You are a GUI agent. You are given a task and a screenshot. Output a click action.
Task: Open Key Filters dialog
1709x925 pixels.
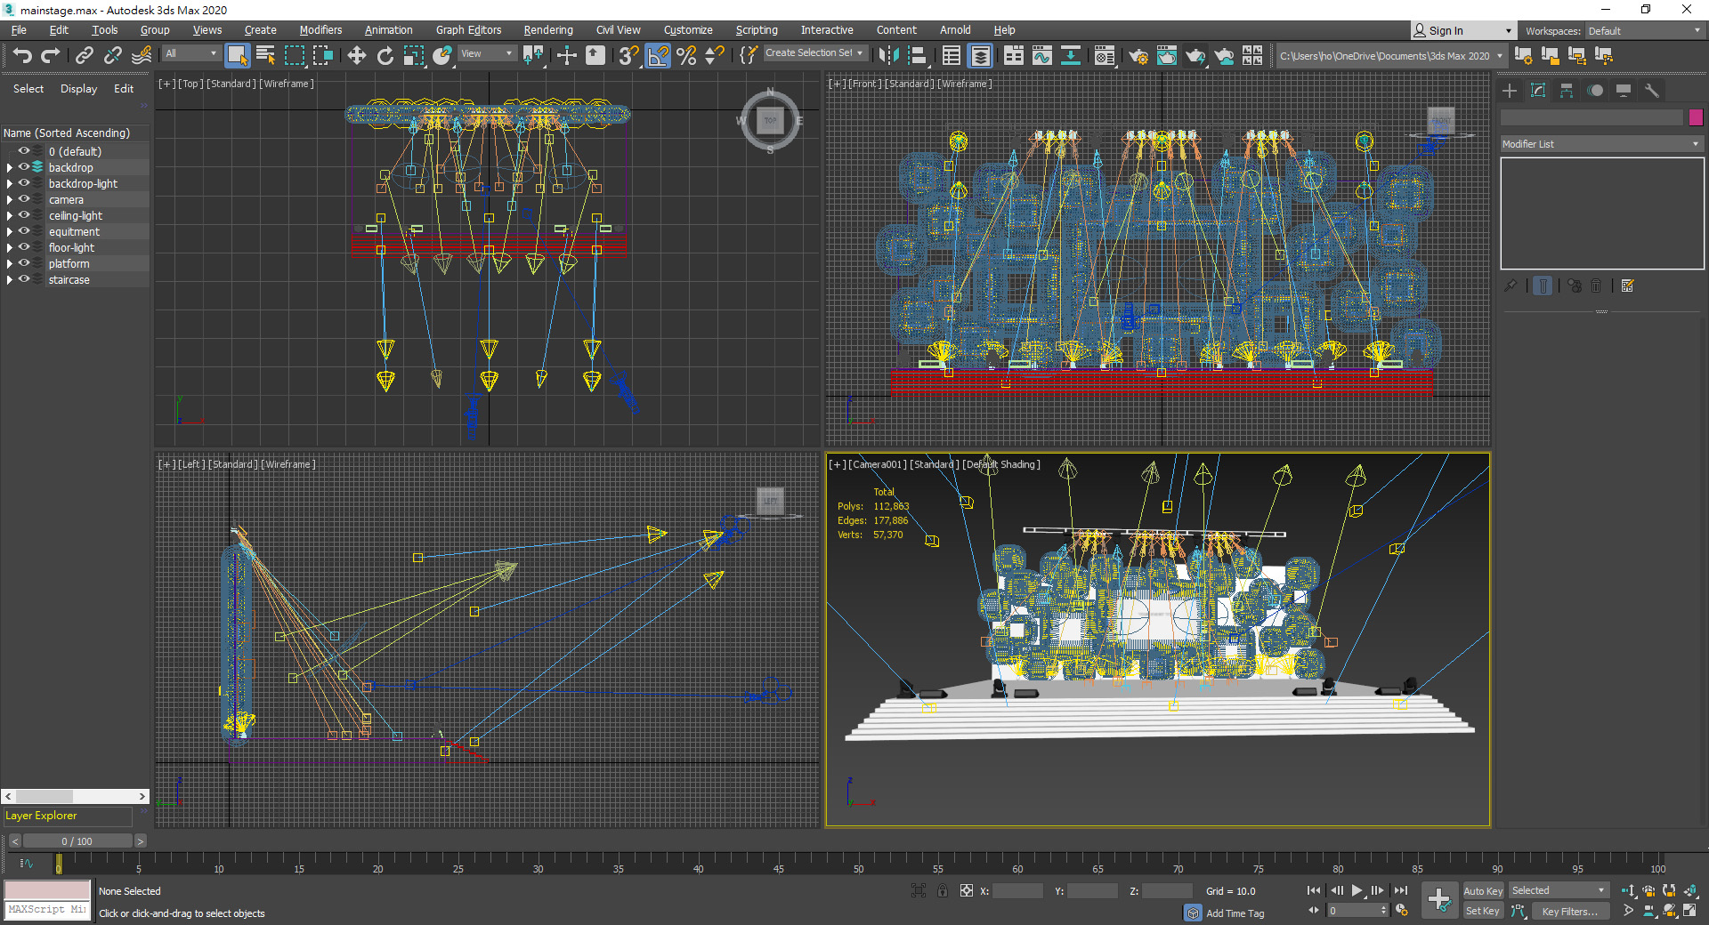point(1568,912)
